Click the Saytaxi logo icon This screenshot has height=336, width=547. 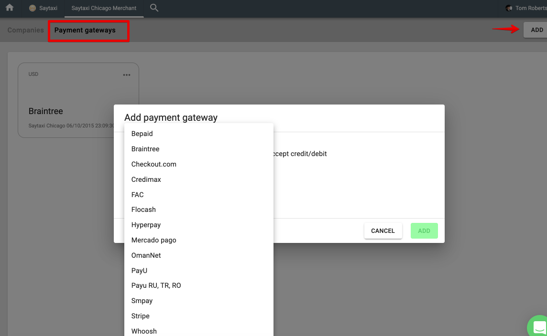pyautogui.click(x=33, y=8)
